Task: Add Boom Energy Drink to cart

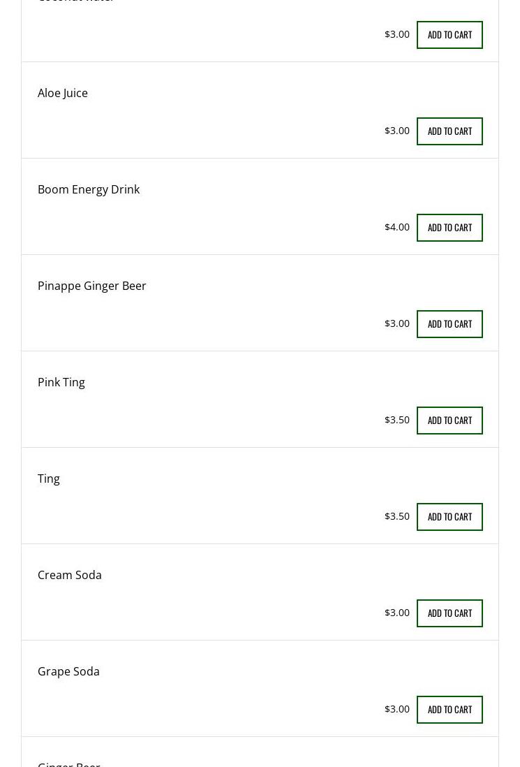Action: [x=450, y=228]
